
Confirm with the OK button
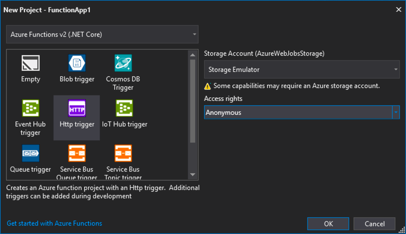[328, 224]
